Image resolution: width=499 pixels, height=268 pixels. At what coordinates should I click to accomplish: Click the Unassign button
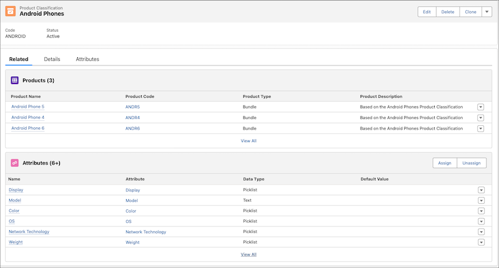pyautogui.click(x=472, y=163)
